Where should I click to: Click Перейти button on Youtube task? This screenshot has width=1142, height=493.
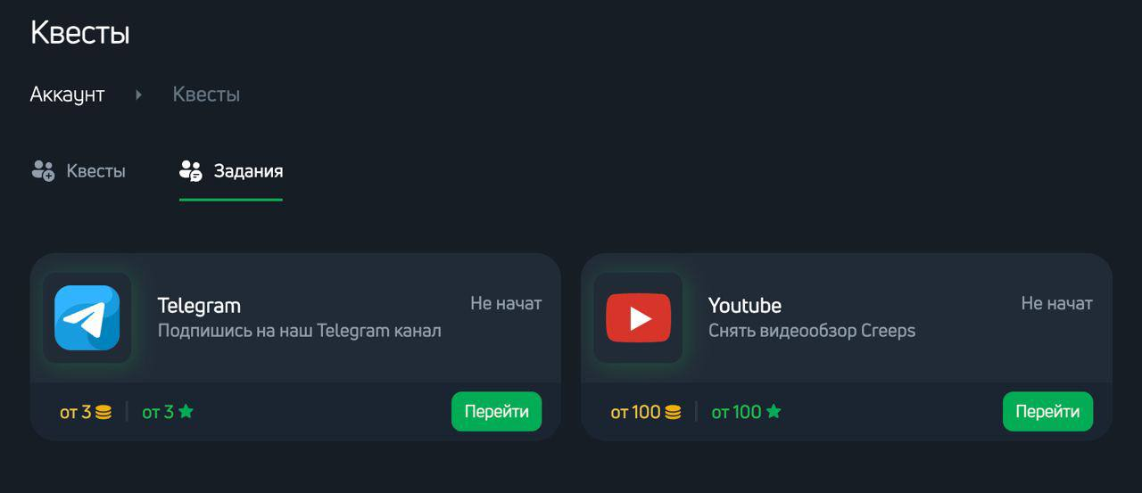coord(1047,411)
